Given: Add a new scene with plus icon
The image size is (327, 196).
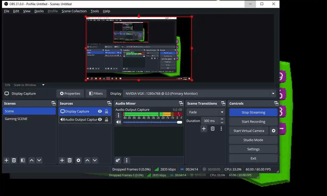Looking at the screenshot, I should click(x=6, y=160).
